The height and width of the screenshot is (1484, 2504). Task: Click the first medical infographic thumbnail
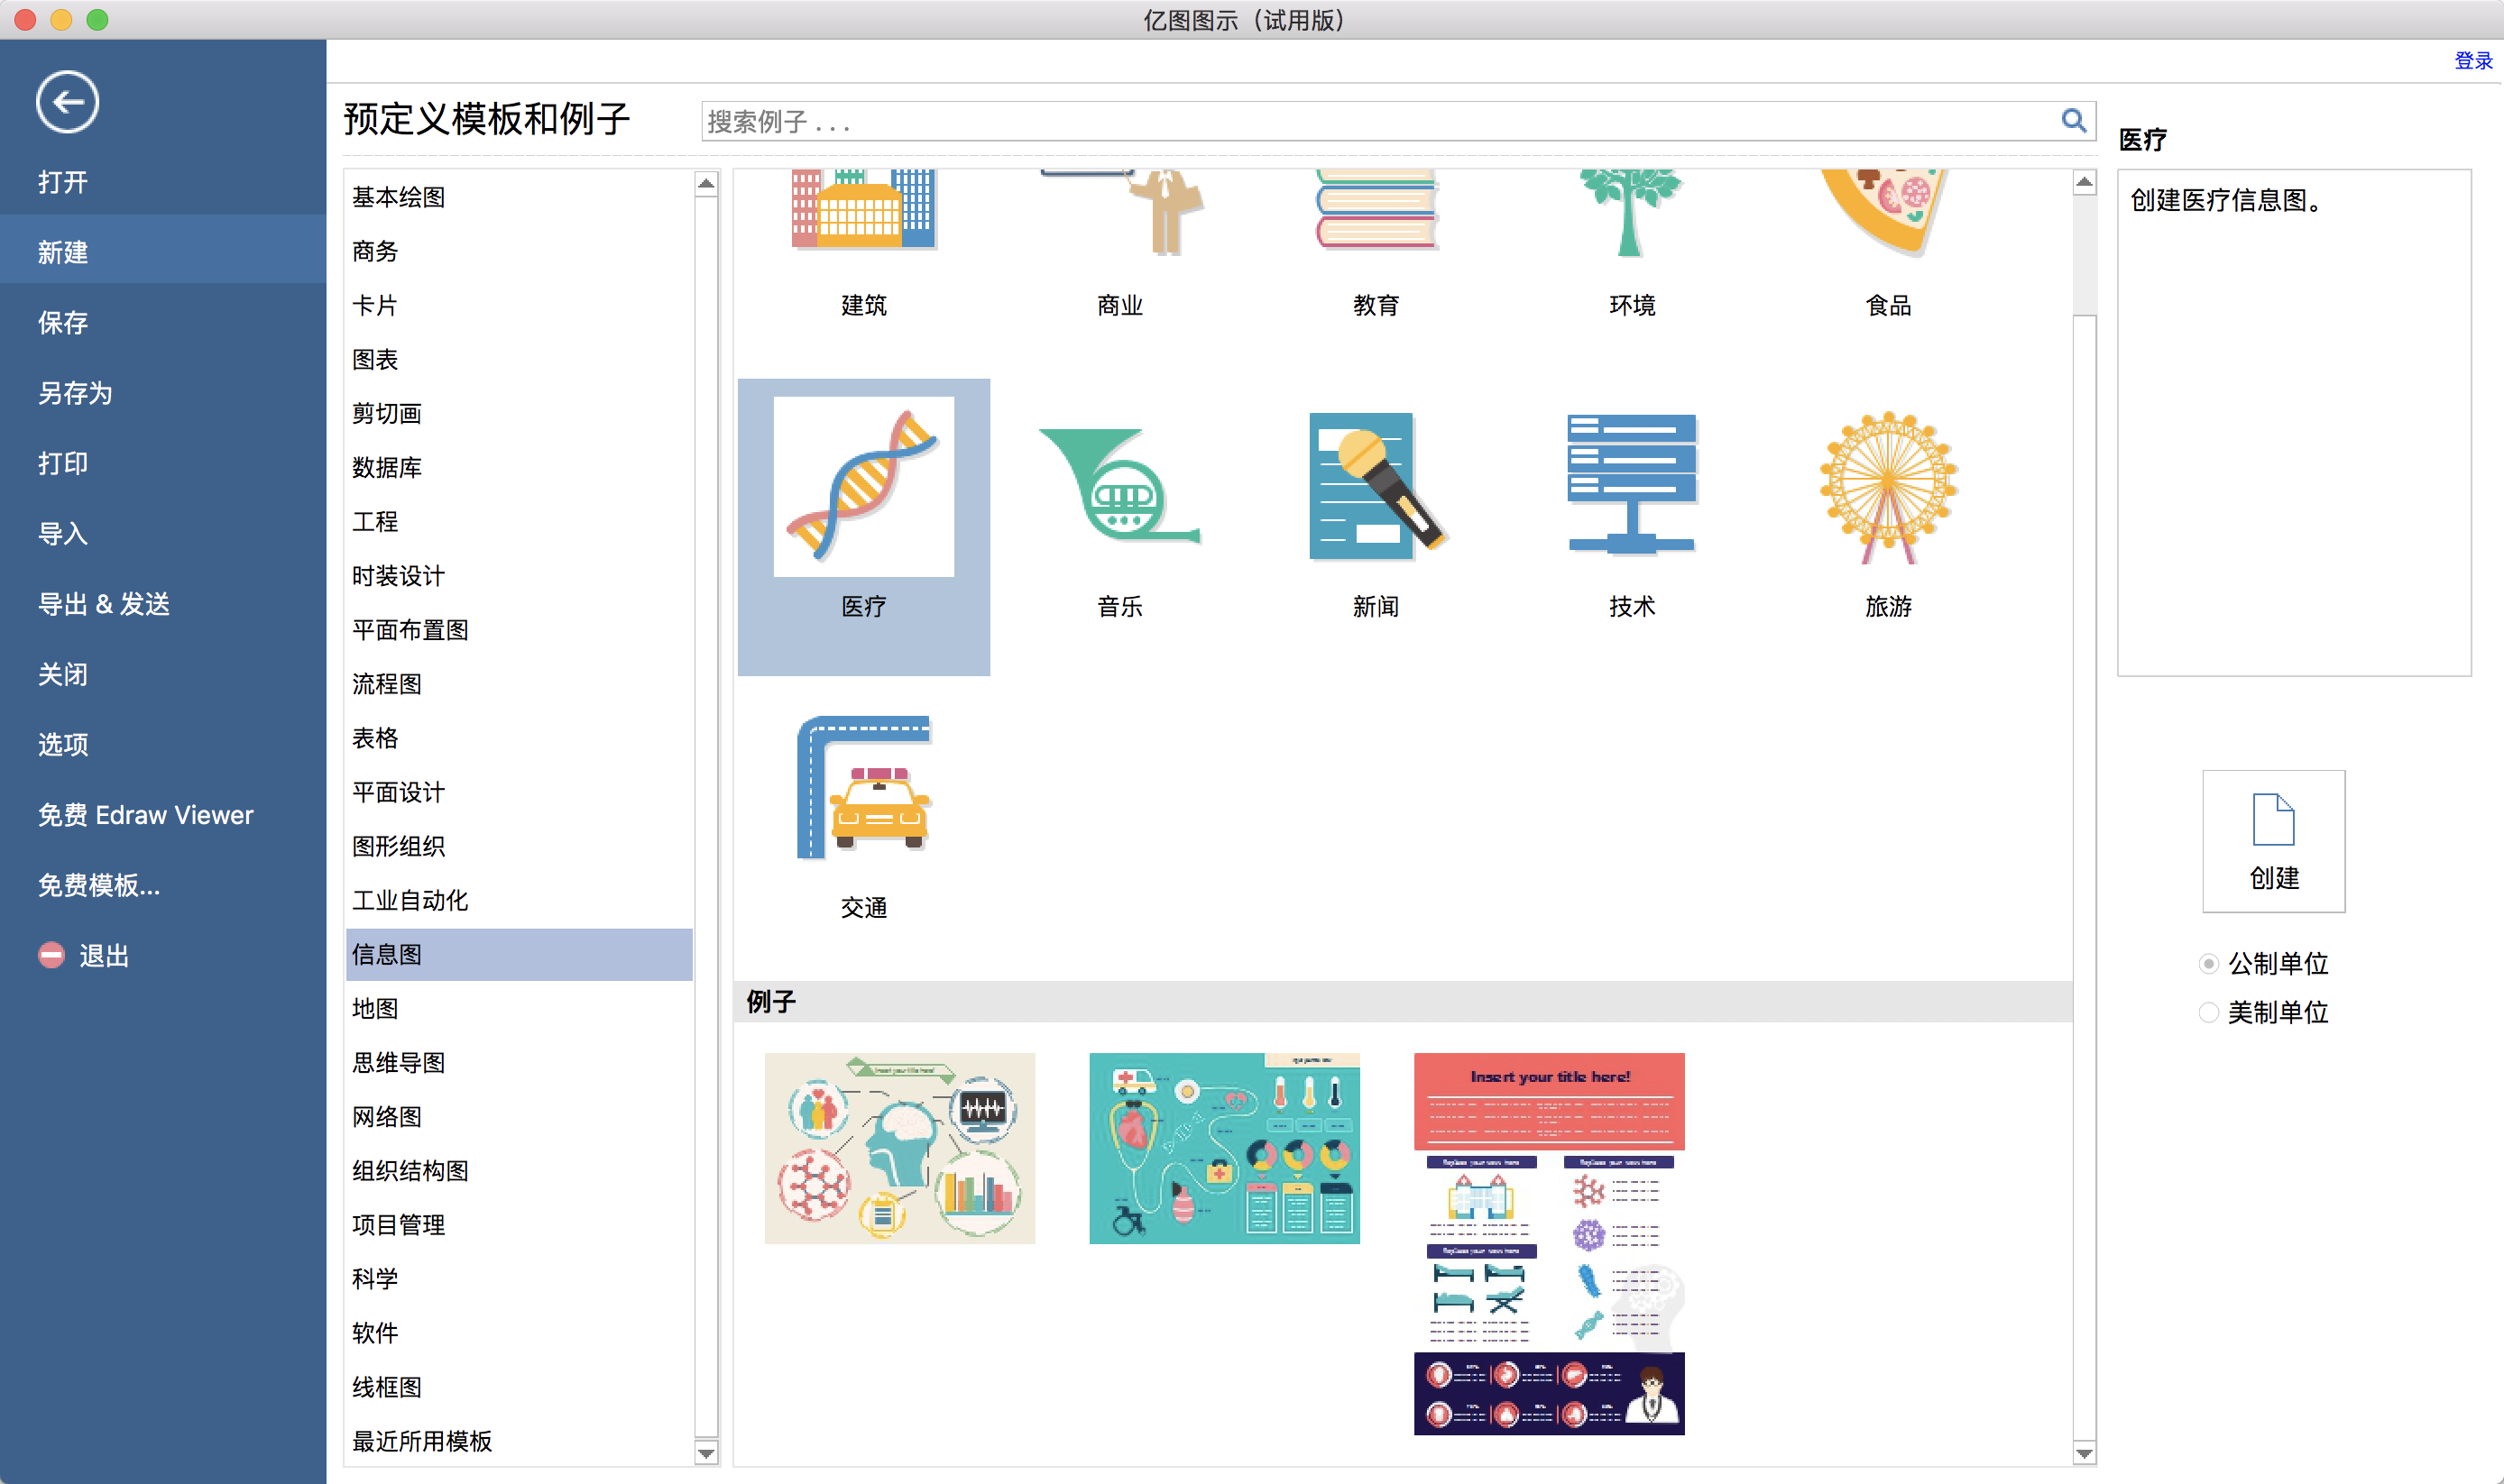pyautogui.click(x=903, y=1147)
